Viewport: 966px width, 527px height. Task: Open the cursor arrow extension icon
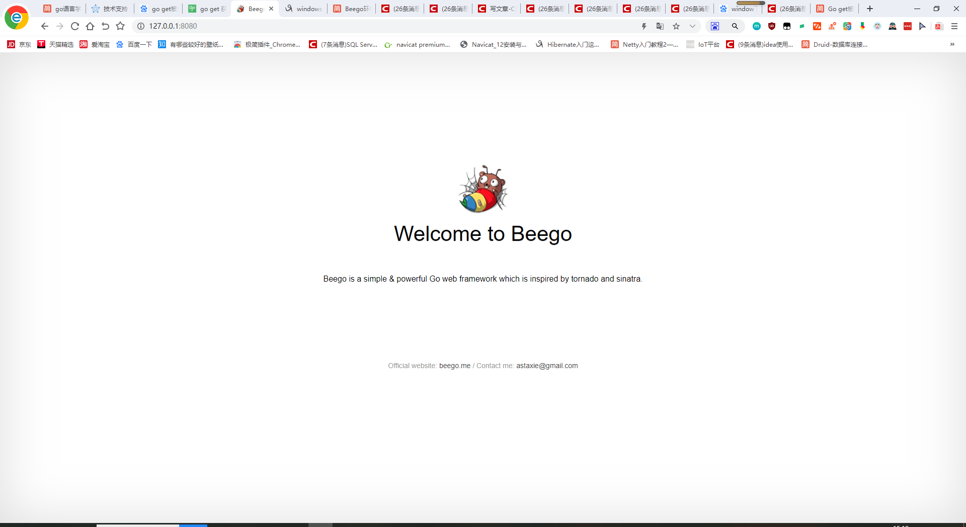click(922, 26)
